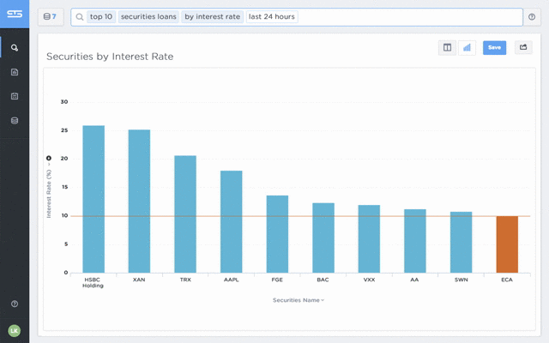Click the HSBC Holding bar in chart
Image resolution: width=549 pixels, height=343 pixels.
(x=94, y=199)
